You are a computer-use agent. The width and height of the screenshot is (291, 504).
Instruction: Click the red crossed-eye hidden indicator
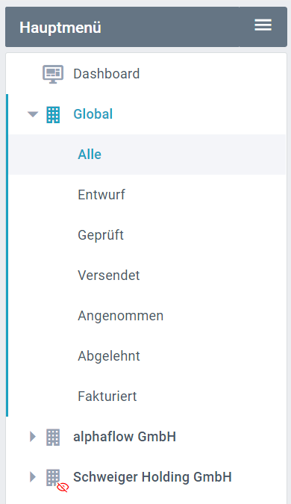[x=63, y=488]
